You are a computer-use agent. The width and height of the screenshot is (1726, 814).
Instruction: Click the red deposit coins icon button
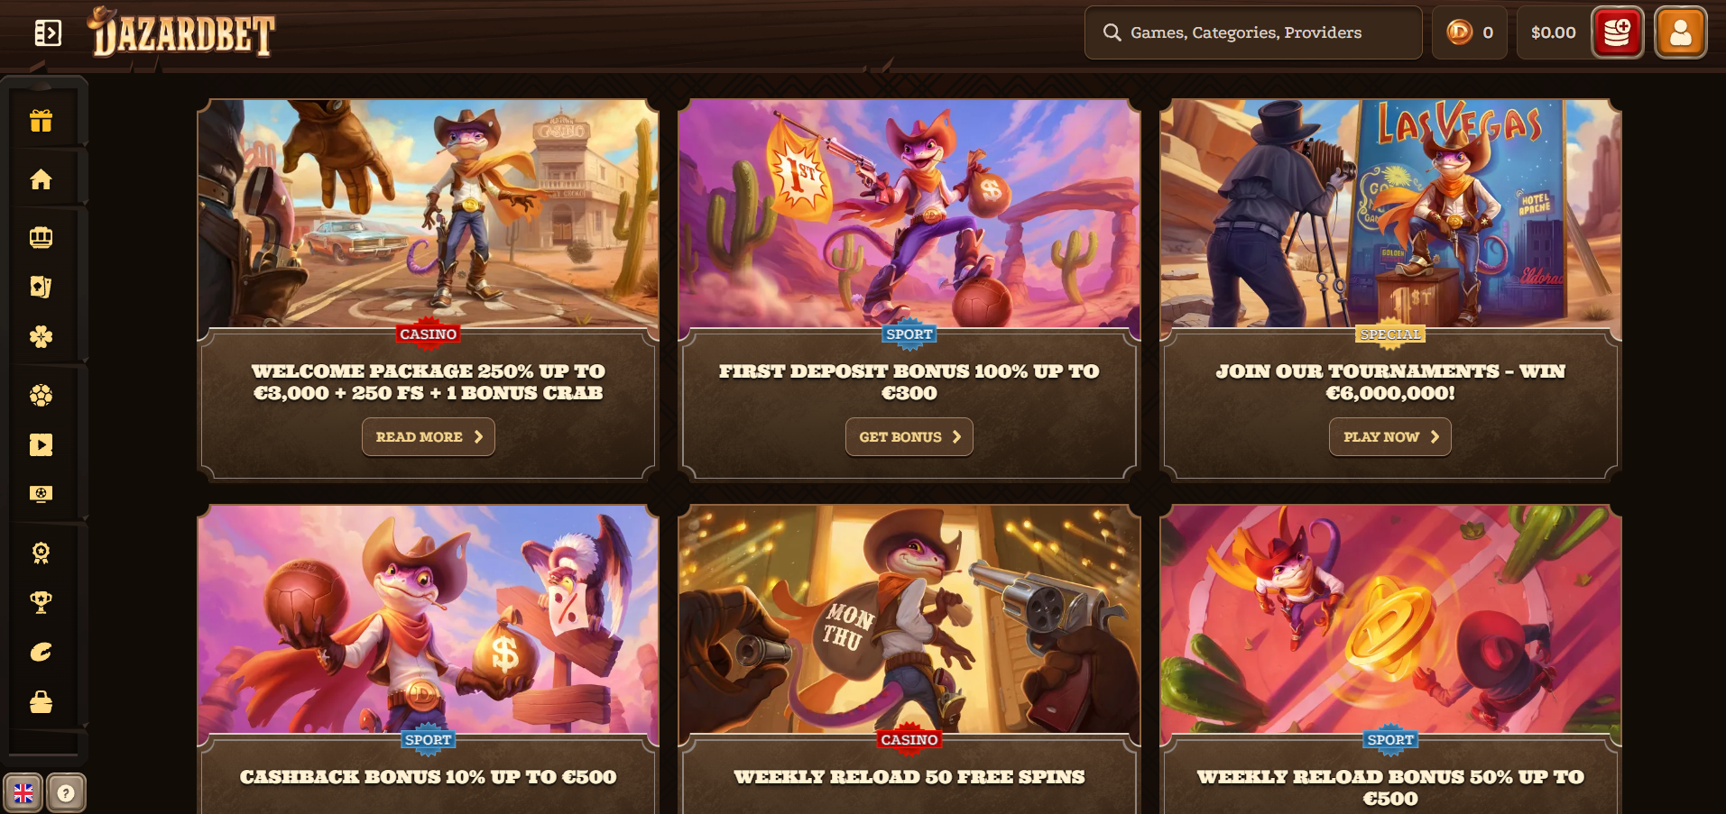(1617, 33)
